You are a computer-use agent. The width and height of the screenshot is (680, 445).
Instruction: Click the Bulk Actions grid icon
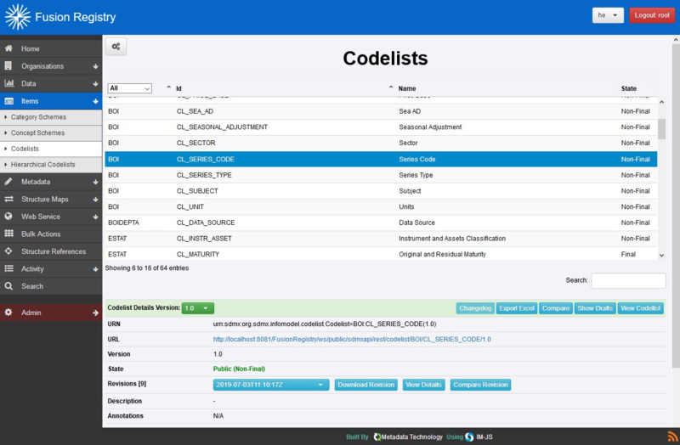[8, 234]
